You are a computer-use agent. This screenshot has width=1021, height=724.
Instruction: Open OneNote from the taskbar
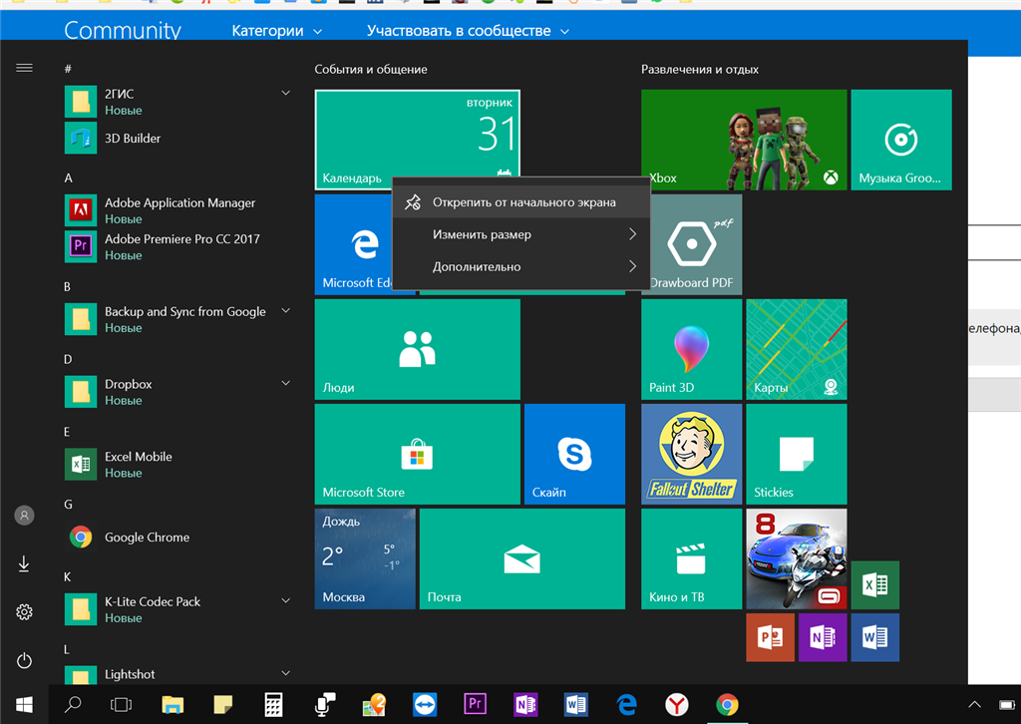[525, 704]
